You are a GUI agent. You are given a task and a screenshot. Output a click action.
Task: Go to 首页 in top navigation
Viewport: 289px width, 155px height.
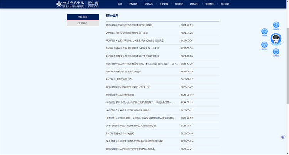coord(120,4)
